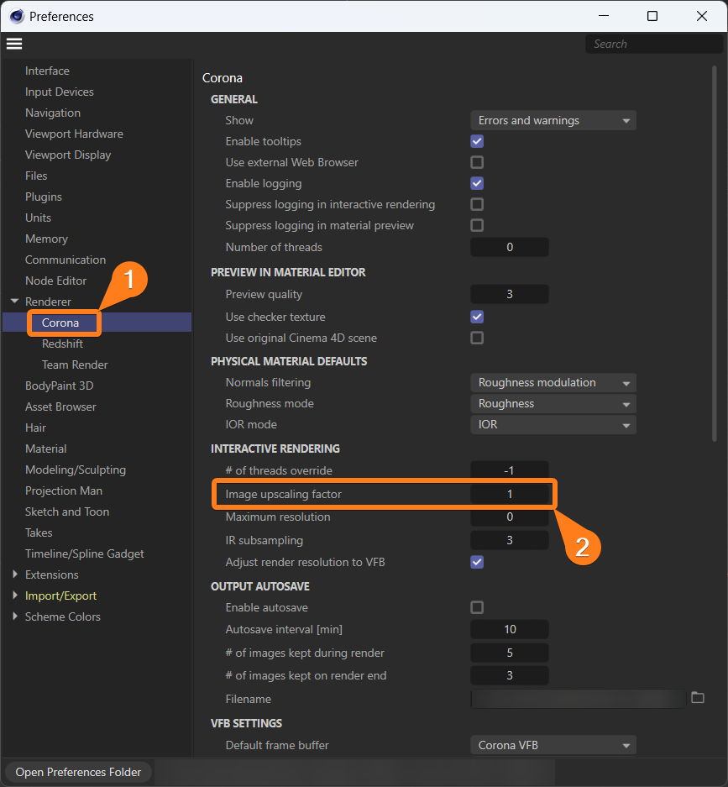This screenshot has height=787, width=728.
Task: Select Team Render entry
Action: pos(75,365)
